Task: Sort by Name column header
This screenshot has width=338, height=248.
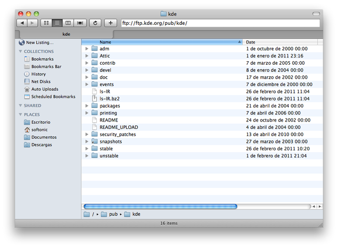Action: point(162,42)
